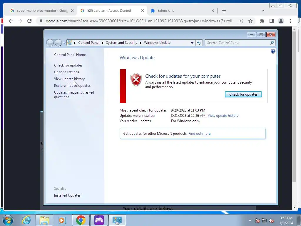Screen dimensions: 301x226
Task: Open Windows Media Player from taskbar
Action: point(62,220)
